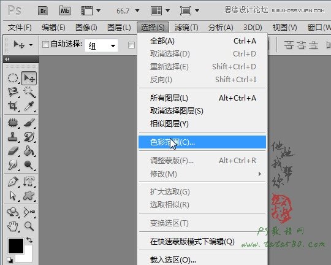Click the Ps application logo

(x=14, y=10)
